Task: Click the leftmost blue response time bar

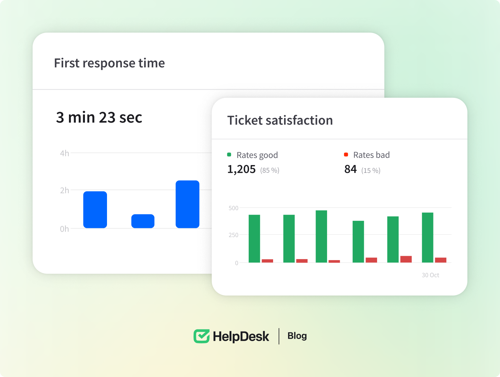Action: 95,210
